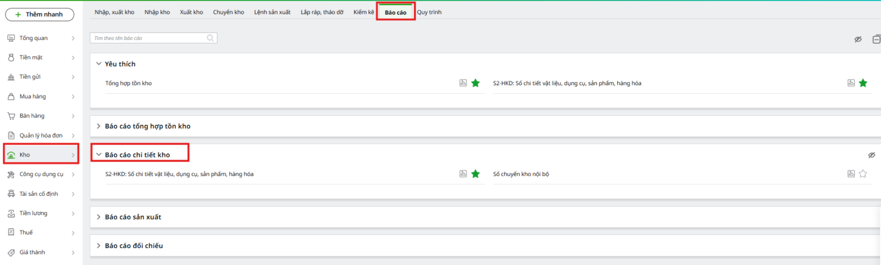Toggle hidden reports eye icon at top right

pyautogui.click(x=858, y=39)
